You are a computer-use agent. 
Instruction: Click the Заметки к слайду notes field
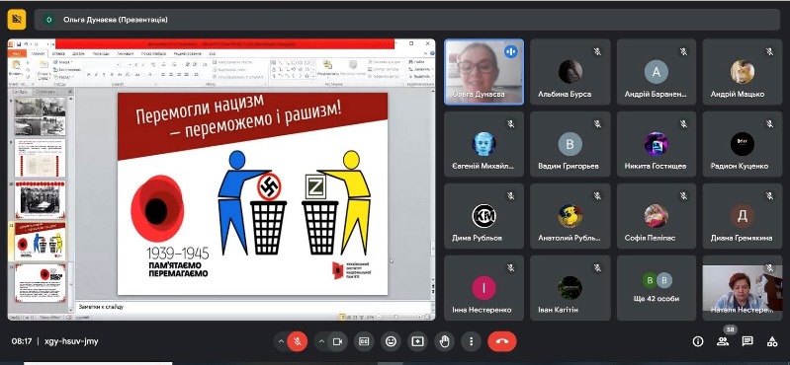point(254,306)
